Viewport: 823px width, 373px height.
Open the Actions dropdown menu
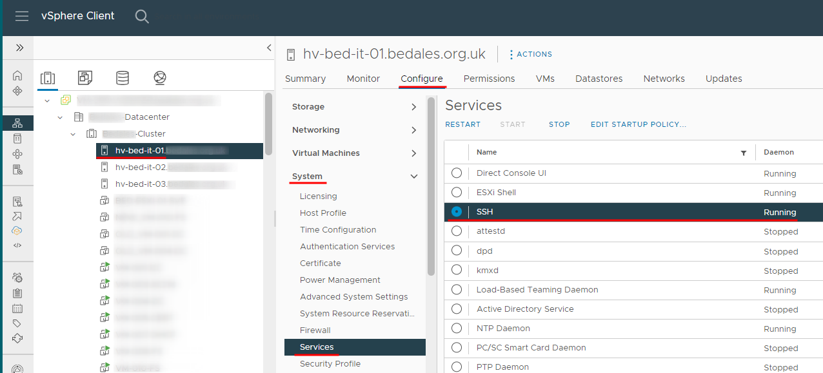point(531,54)
